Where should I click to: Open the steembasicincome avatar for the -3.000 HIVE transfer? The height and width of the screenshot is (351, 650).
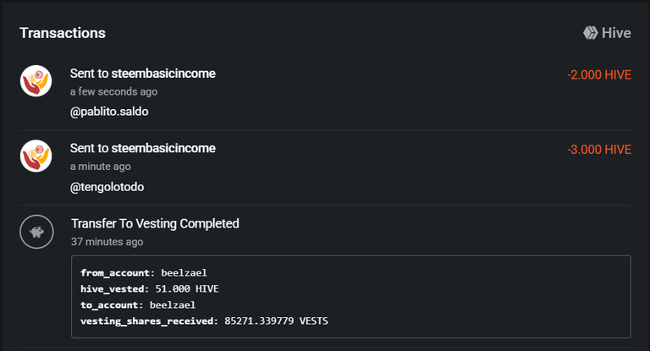pyautogui.click(x=36, y=156)
